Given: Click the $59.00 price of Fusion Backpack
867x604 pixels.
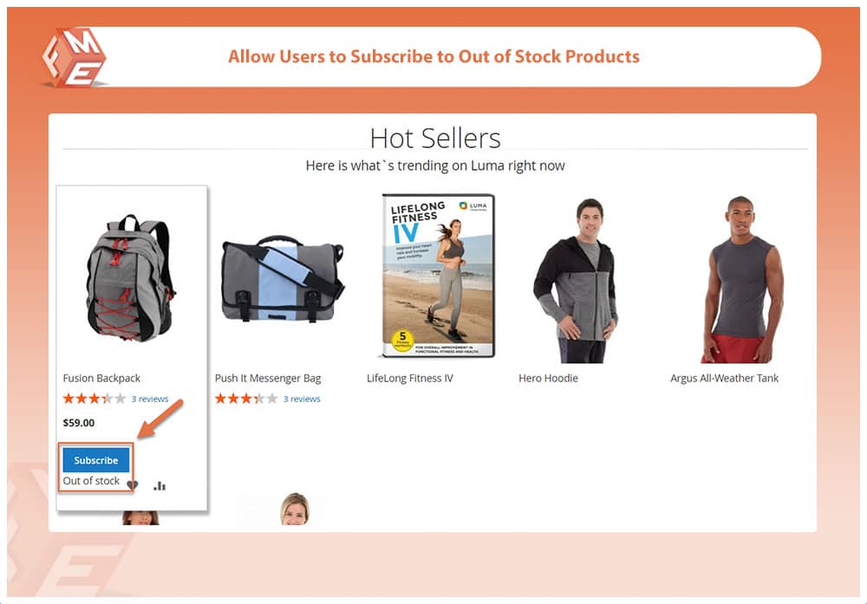Looking at the screenshot, I should pyautogui.click(x=79, y=423).
